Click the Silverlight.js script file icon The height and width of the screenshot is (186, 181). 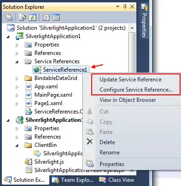(28, 162)
